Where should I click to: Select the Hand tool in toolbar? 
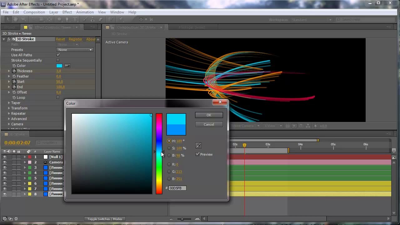click(x=15, y=19)
